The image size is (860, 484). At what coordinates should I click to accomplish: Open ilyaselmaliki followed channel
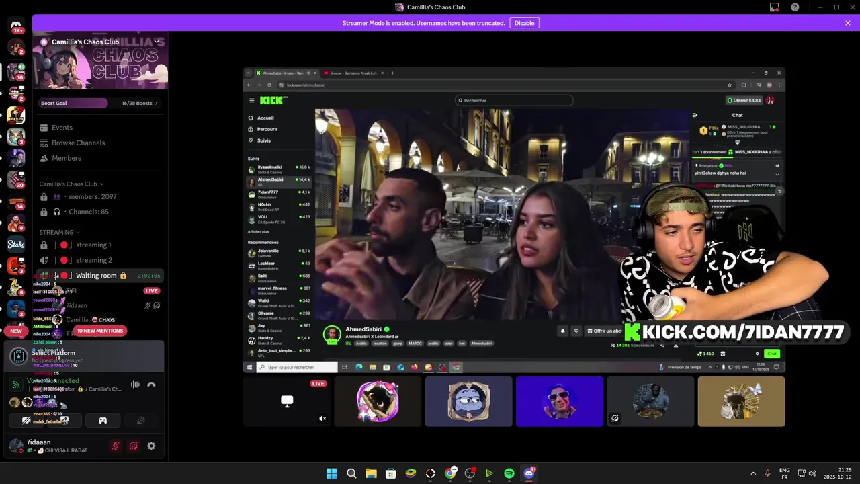[279, 168]
